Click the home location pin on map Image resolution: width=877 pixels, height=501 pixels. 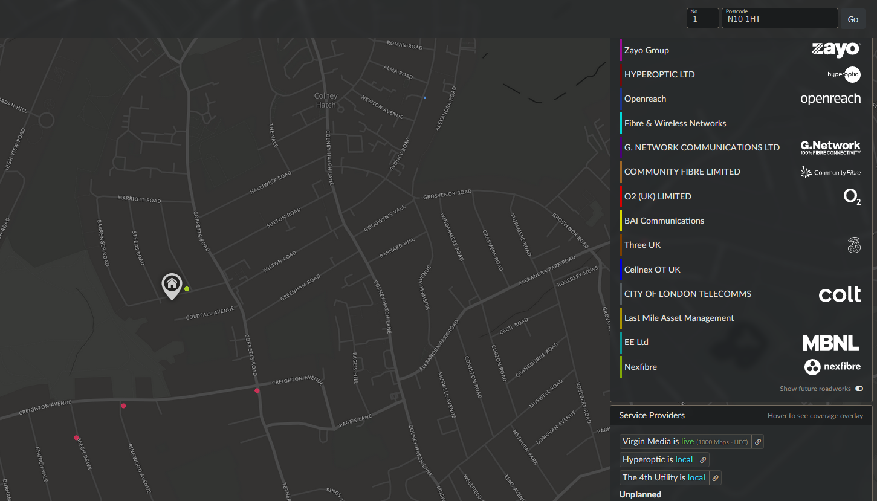[x=172, y=286]
